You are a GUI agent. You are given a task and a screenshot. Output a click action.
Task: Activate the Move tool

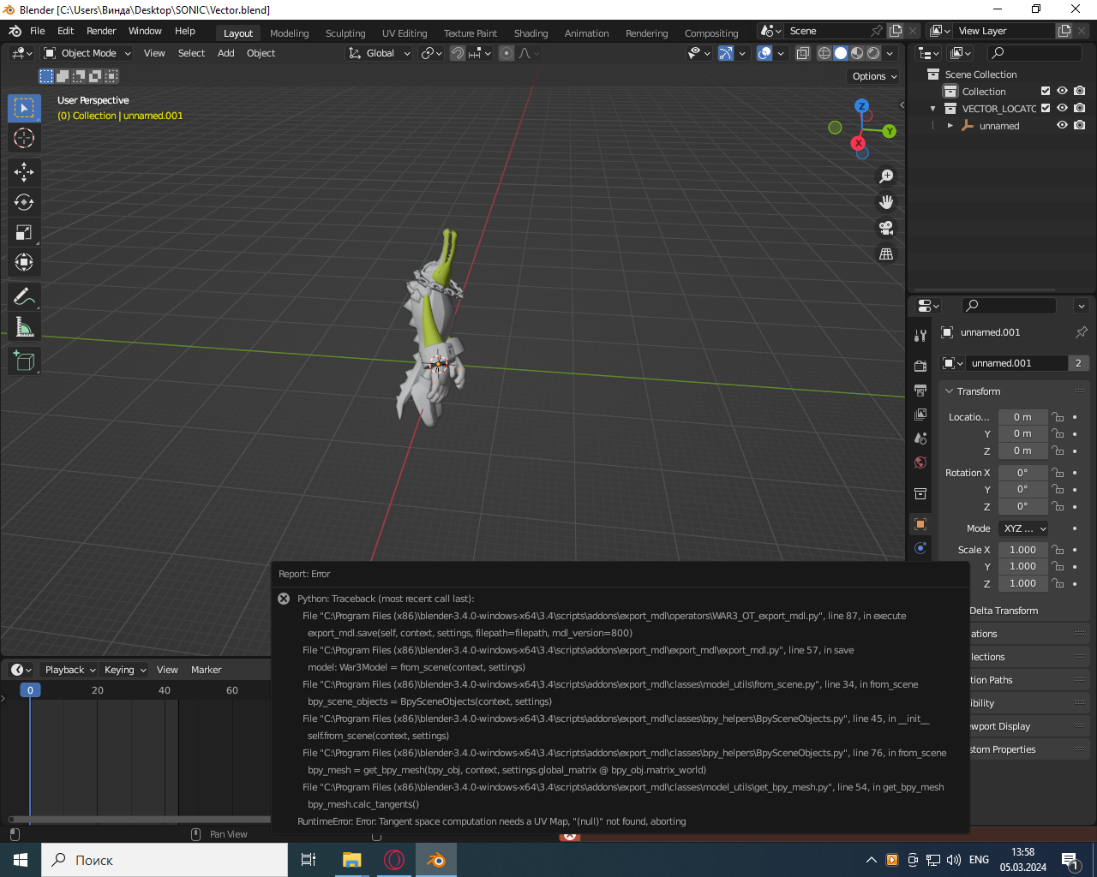click(x=24, y=172)
